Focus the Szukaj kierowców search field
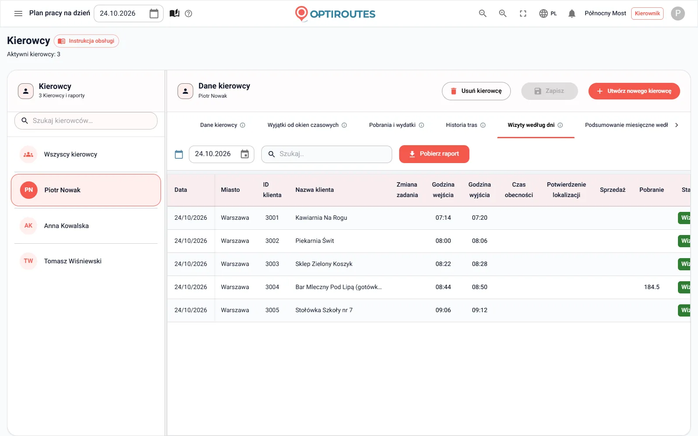The height and width of the screenshot is (436, 698). tap(86, 121)
